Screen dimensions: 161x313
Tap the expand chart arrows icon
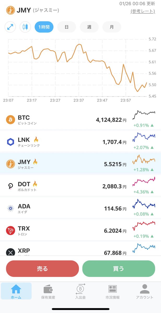point(10,27)
